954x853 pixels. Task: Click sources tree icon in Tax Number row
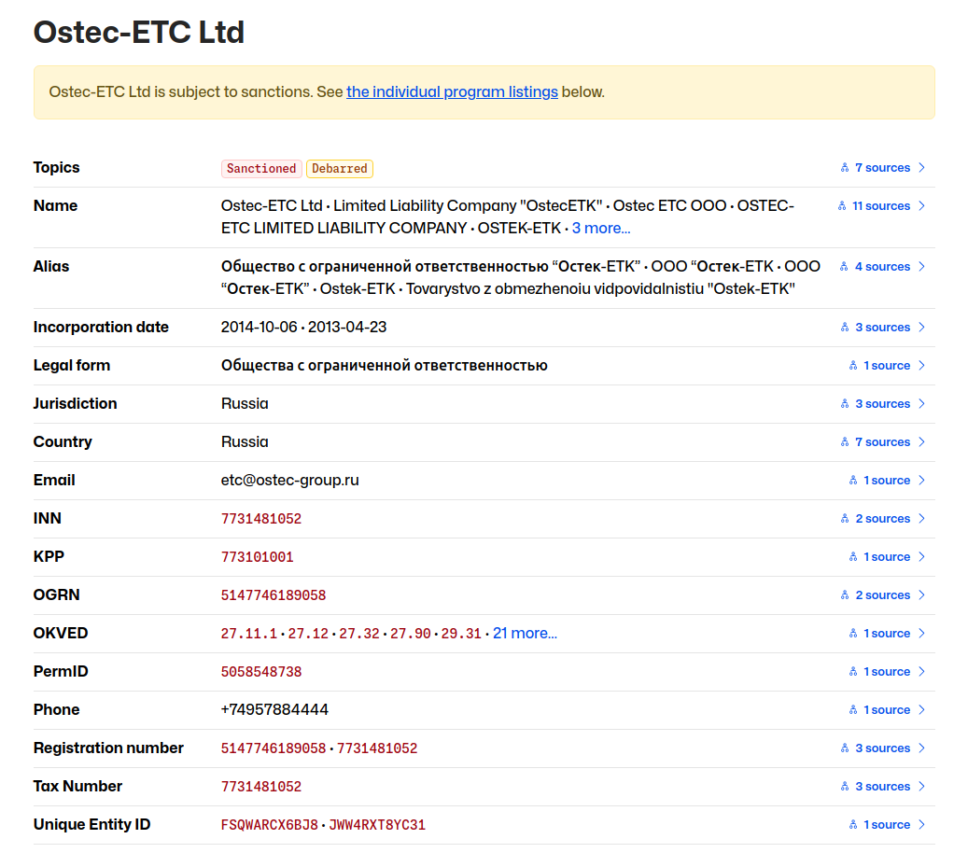[x=845, y=787]
